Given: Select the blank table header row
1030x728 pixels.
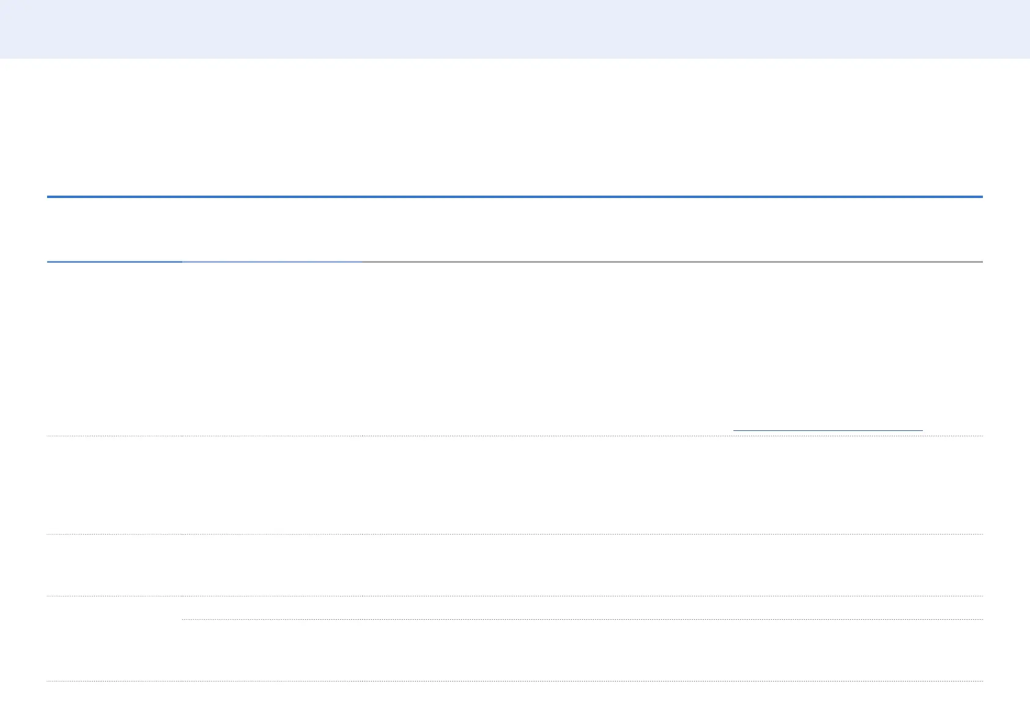Looking at the screenshot, I should 515,230.
